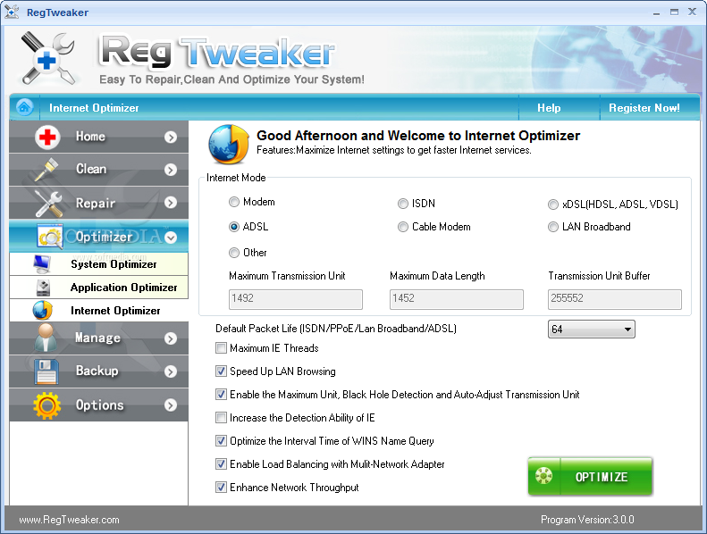This screenshot has height=534, width=707.
Task: Click the Maximum Transmission Unit field
Action: point(296,299)
